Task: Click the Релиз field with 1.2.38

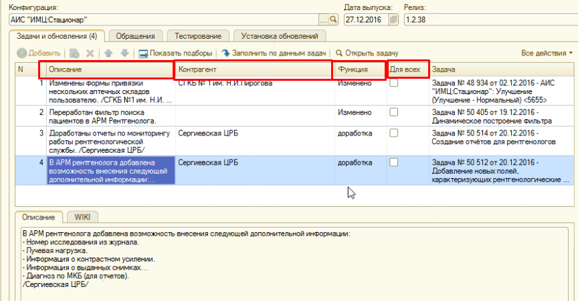Action: click(491, 19)
